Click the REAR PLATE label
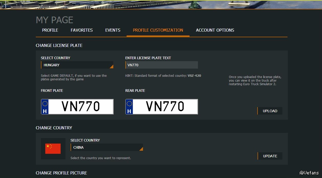This screenshot has width=322, height=178. point(135,91)
